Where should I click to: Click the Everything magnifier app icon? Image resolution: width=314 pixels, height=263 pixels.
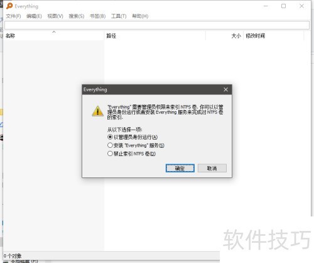9,6
